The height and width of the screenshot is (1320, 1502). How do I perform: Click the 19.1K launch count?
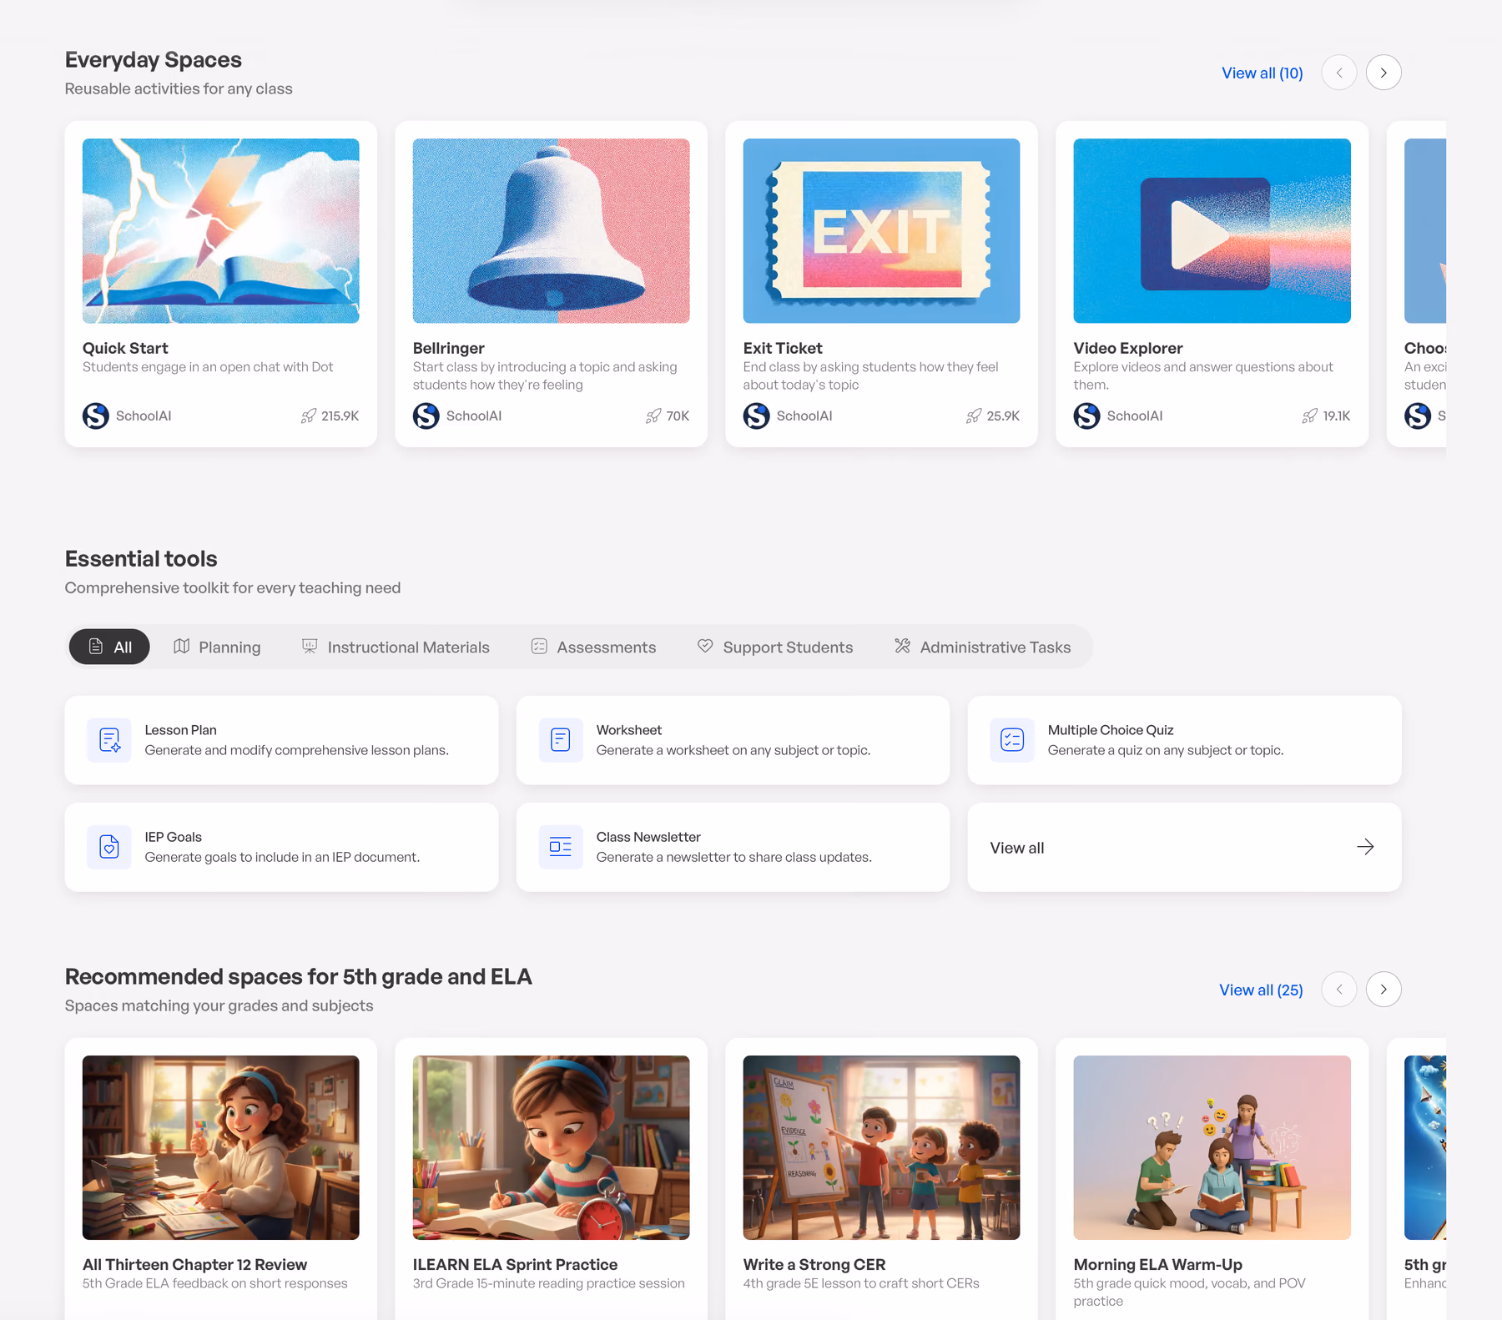(1337, 416)
